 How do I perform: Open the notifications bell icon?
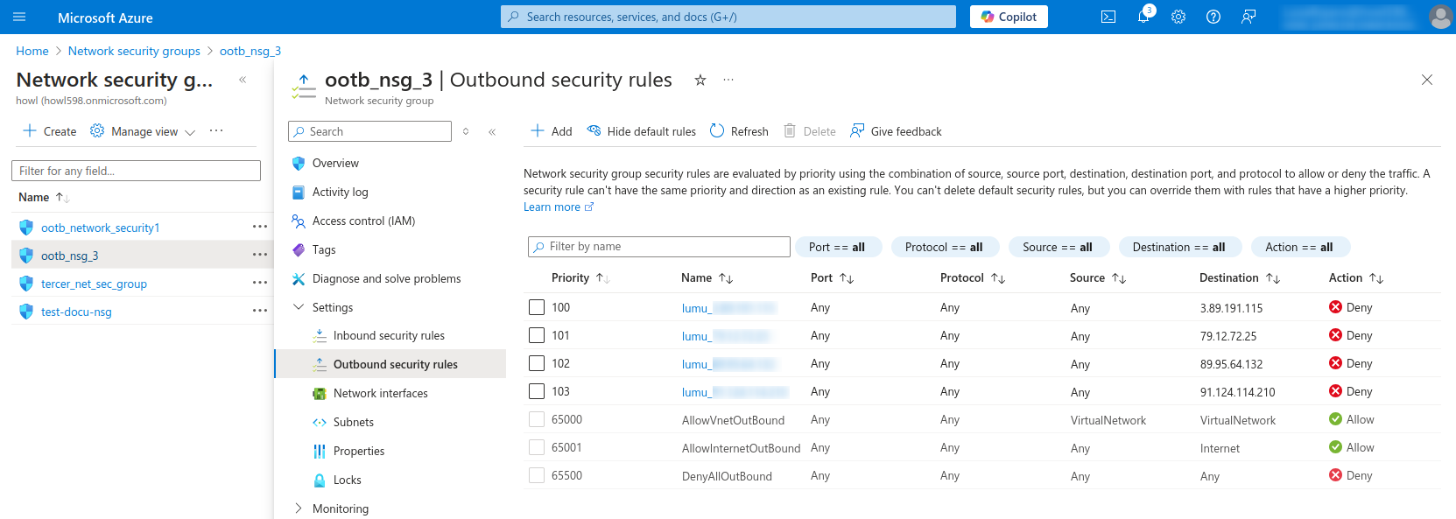[x=1143, y=17]
